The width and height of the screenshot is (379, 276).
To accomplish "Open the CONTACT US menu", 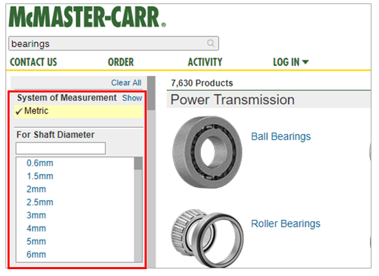I will click(x=34, y=62).
